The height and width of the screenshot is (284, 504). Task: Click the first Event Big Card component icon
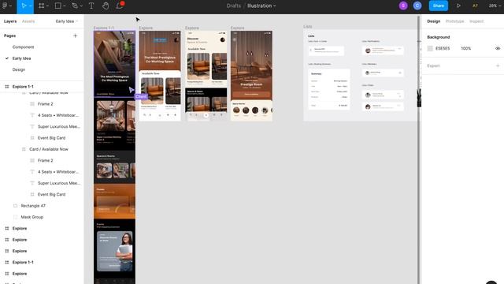tap(32, 138)
